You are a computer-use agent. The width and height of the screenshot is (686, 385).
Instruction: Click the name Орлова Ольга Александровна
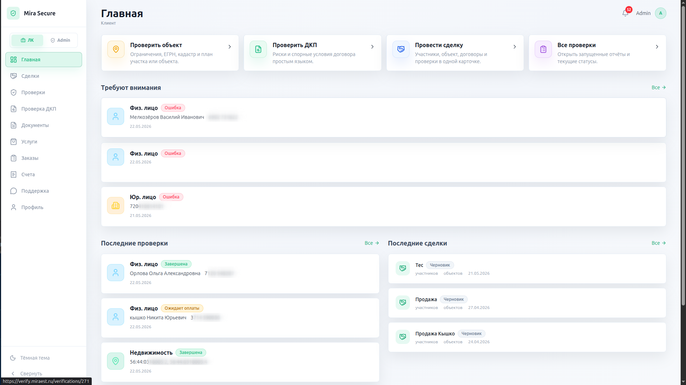click(165, 273)
